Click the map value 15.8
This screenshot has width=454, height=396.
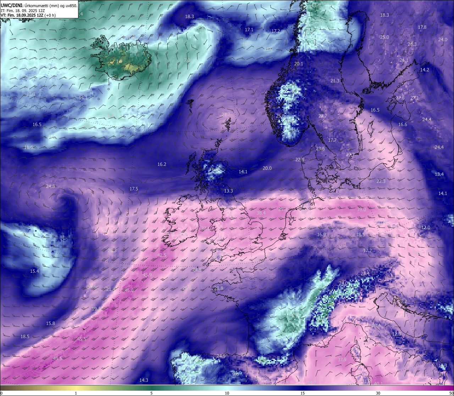51,324
